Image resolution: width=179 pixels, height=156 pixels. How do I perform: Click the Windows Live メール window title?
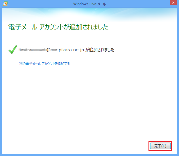click(90, 4)
